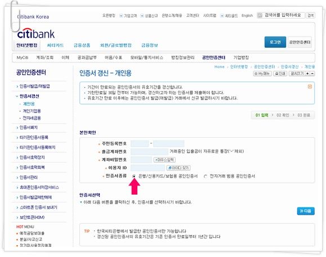Click the search magnifier icon in search box
326x257 pixels.
coord(260,15)
